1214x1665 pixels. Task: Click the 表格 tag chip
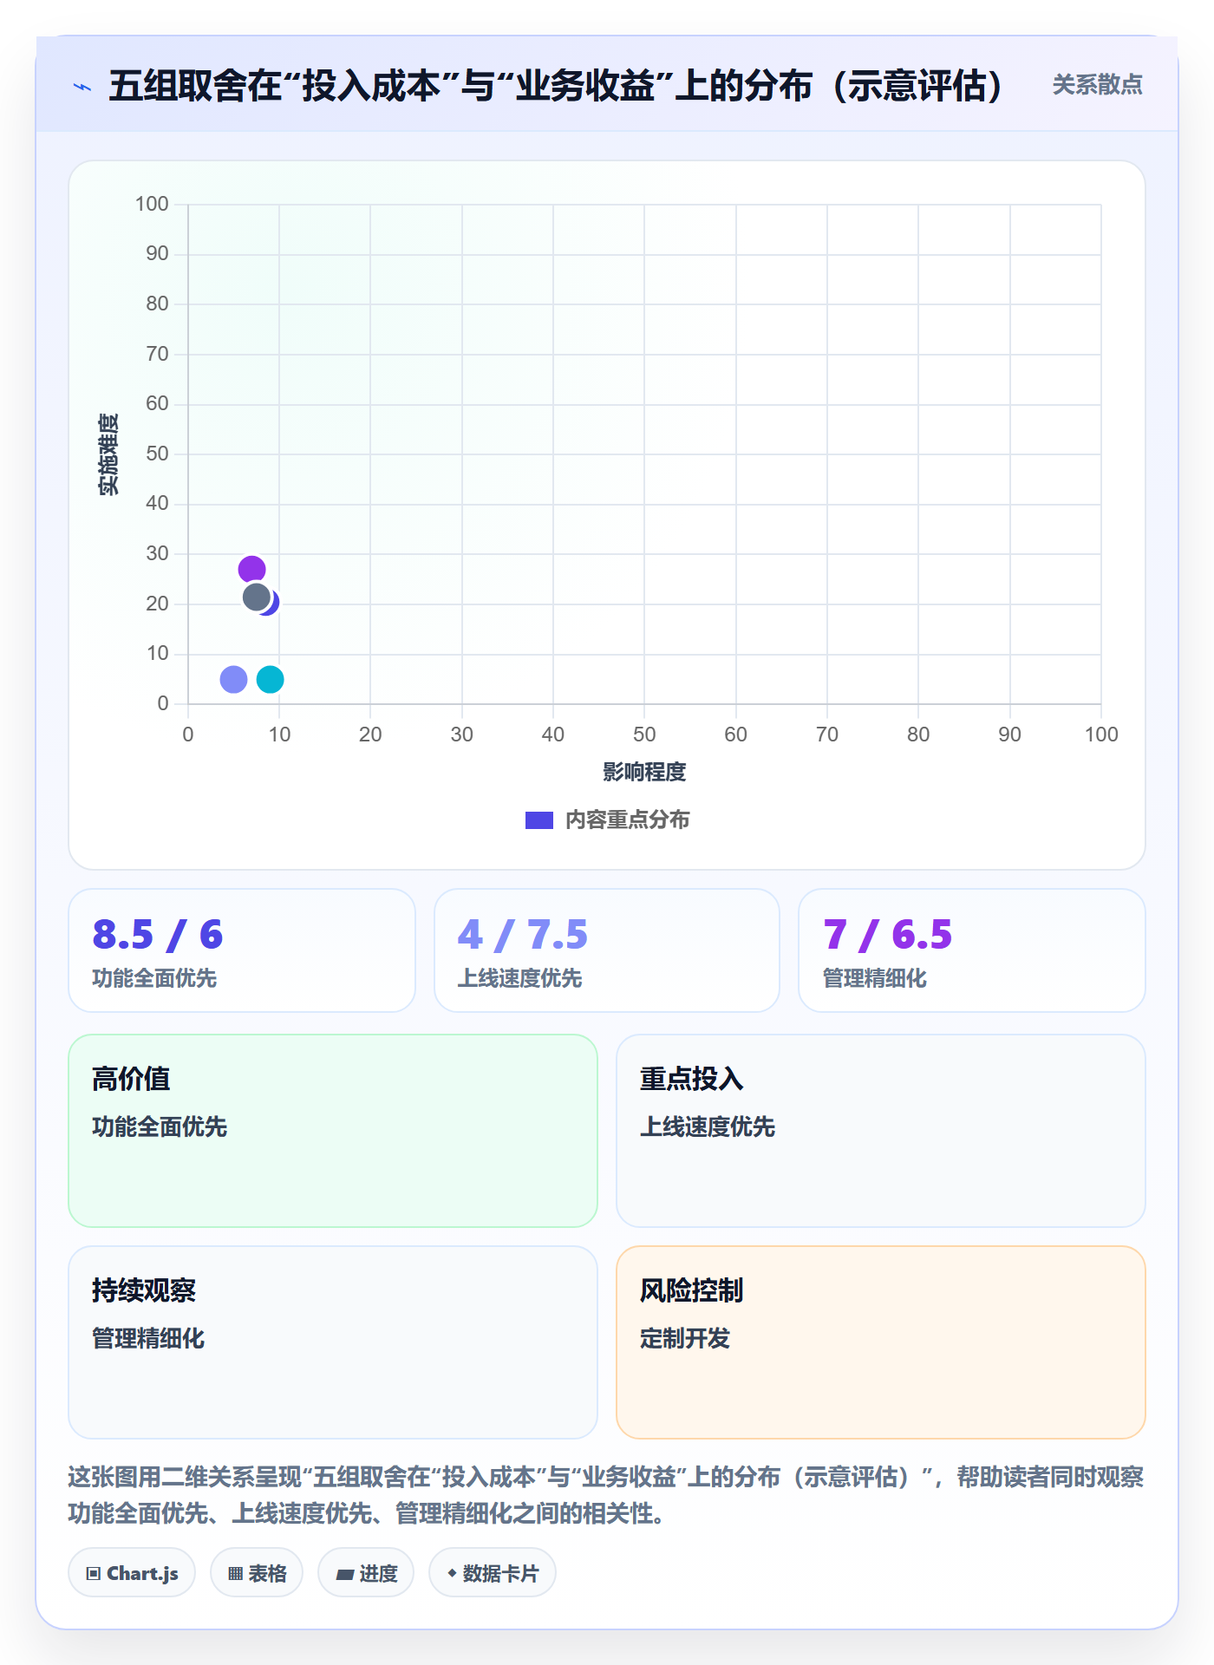(x=257, y=1573)
